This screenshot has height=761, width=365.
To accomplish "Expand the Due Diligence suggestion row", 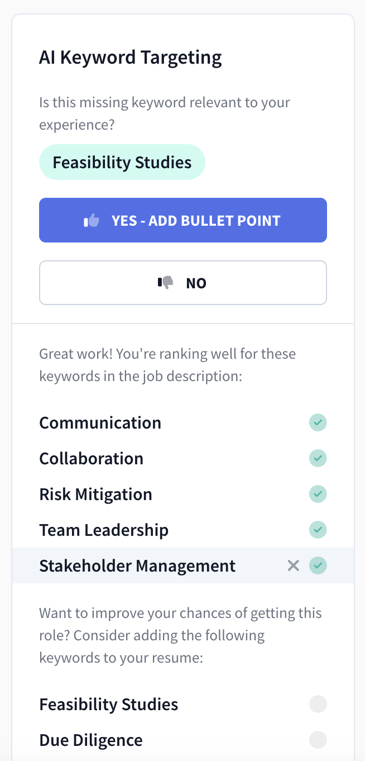I will point(90,740).
